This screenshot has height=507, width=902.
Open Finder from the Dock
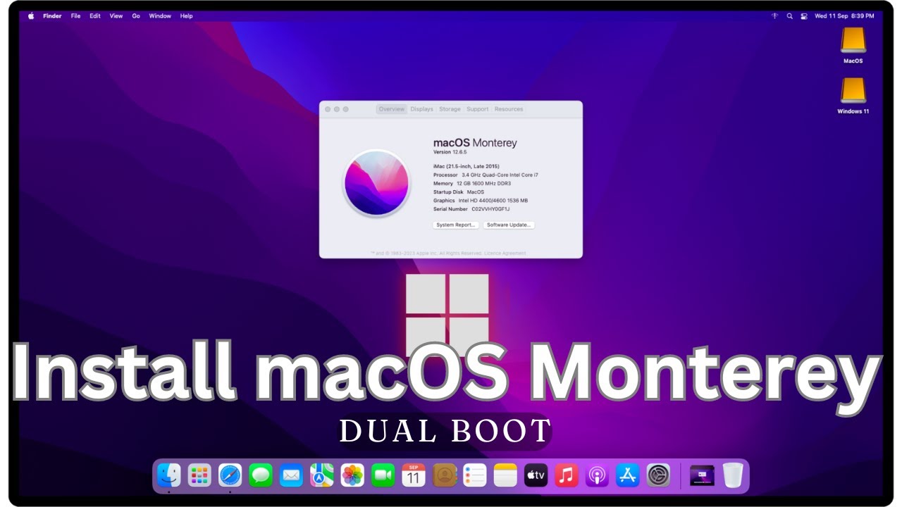(169, 475)
